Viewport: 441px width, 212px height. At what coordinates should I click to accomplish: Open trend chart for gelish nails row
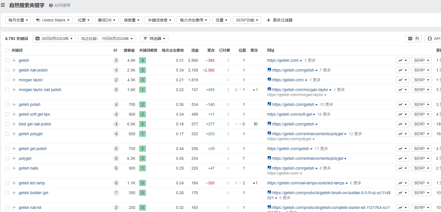(403, 168)
